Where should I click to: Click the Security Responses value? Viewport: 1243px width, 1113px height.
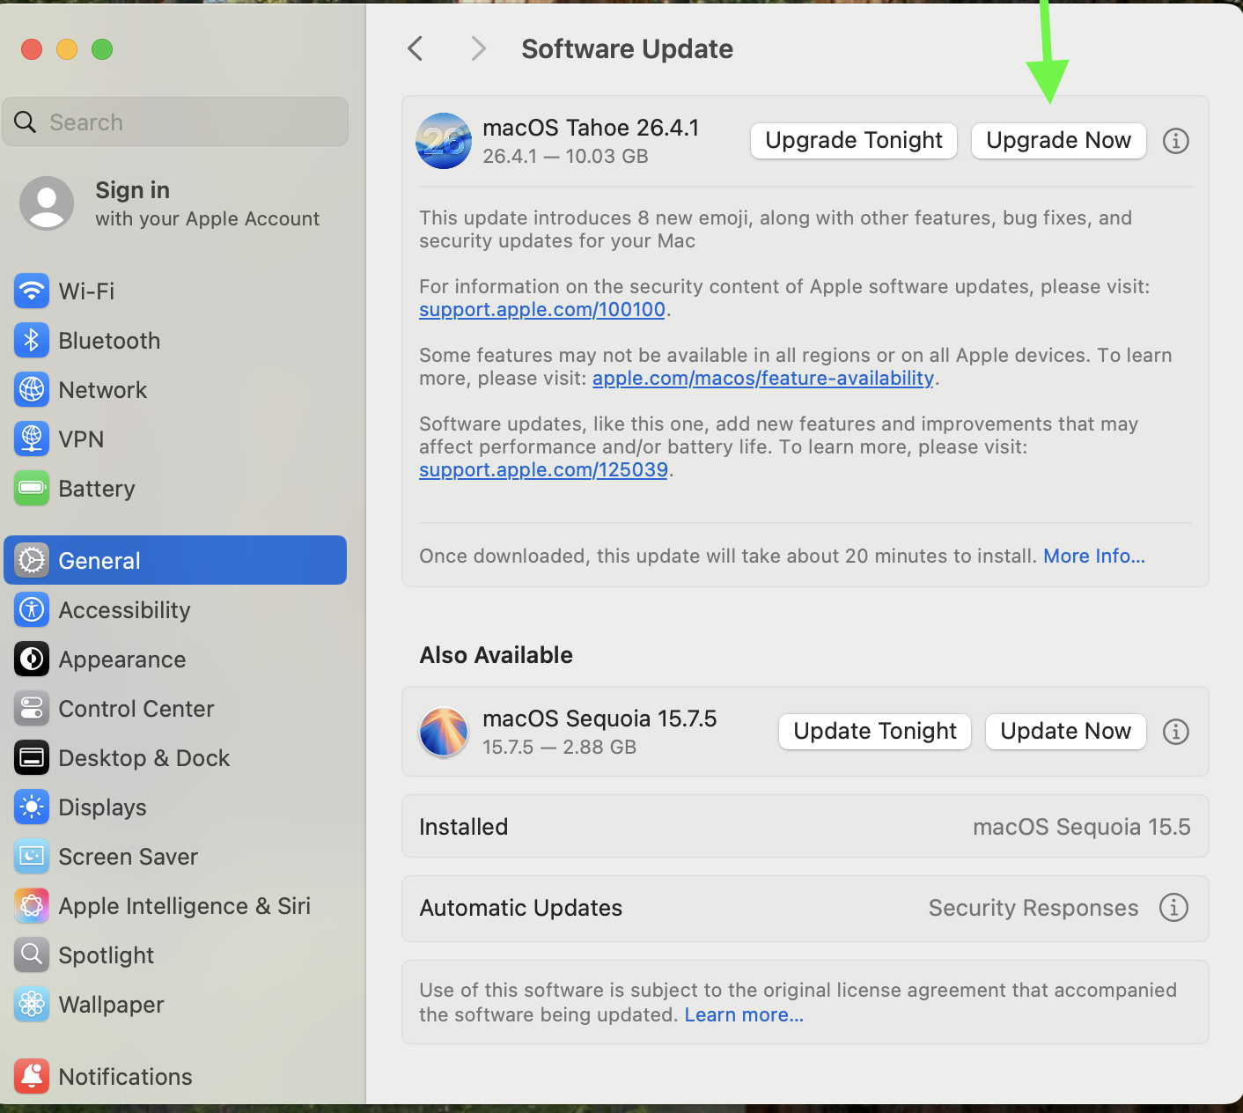[x=1033, y=908]
